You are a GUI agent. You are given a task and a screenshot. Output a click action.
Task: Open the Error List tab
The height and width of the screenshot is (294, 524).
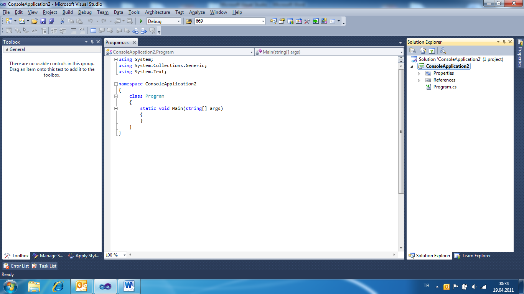16,266
